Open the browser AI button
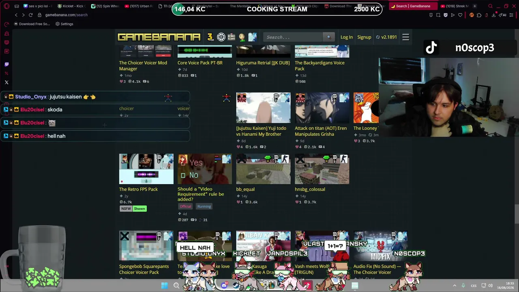 coord(503,15)
